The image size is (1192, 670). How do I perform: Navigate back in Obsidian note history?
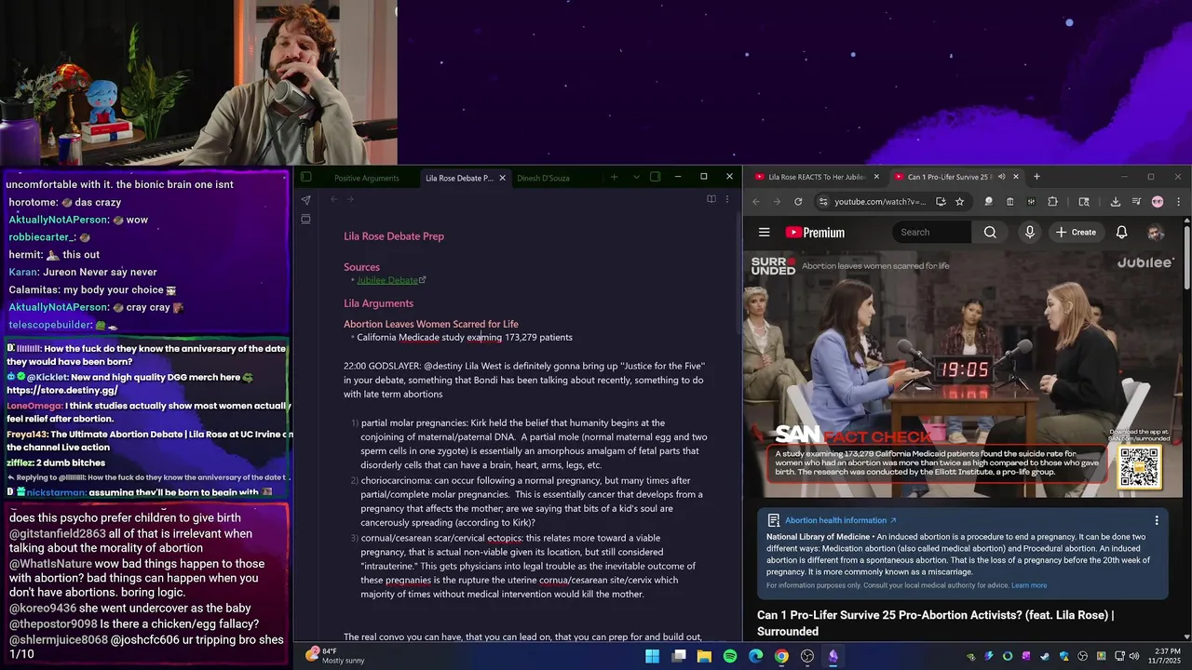click(x=334, y=199)
